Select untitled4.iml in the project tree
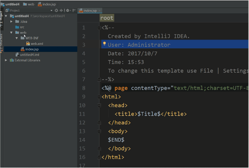249x168 pixels. 30,54
